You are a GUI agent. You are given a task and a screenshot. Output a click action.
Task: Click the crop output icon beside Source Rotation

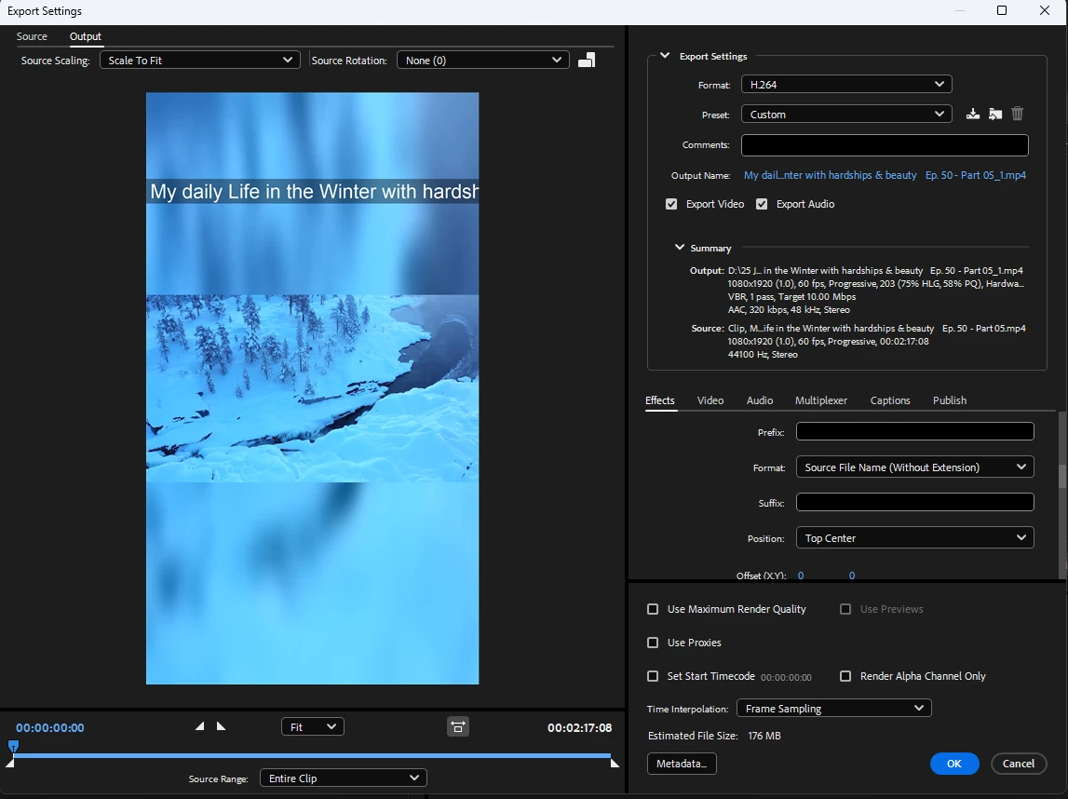coord(587,61)
